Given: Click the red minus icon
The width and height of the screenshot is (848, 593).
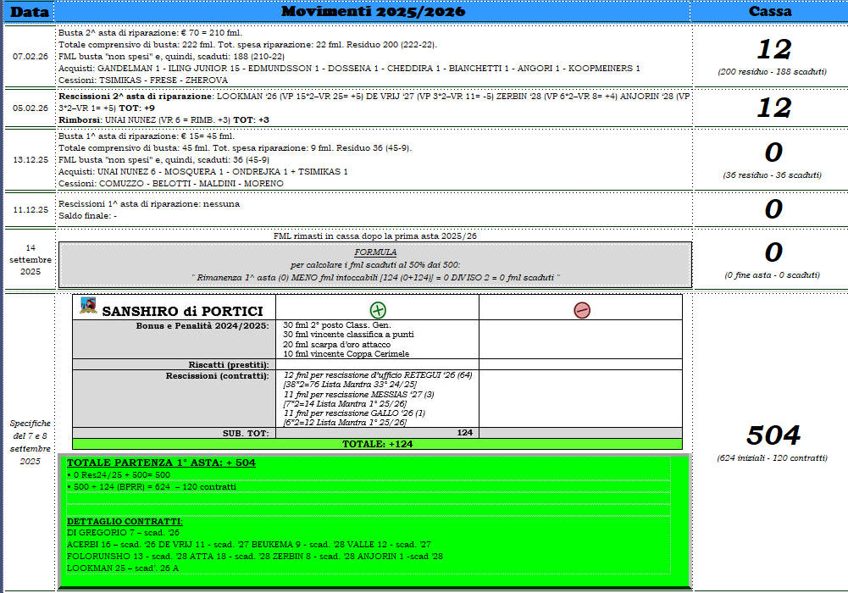Looking at the screenshot, I should point(581,310).
